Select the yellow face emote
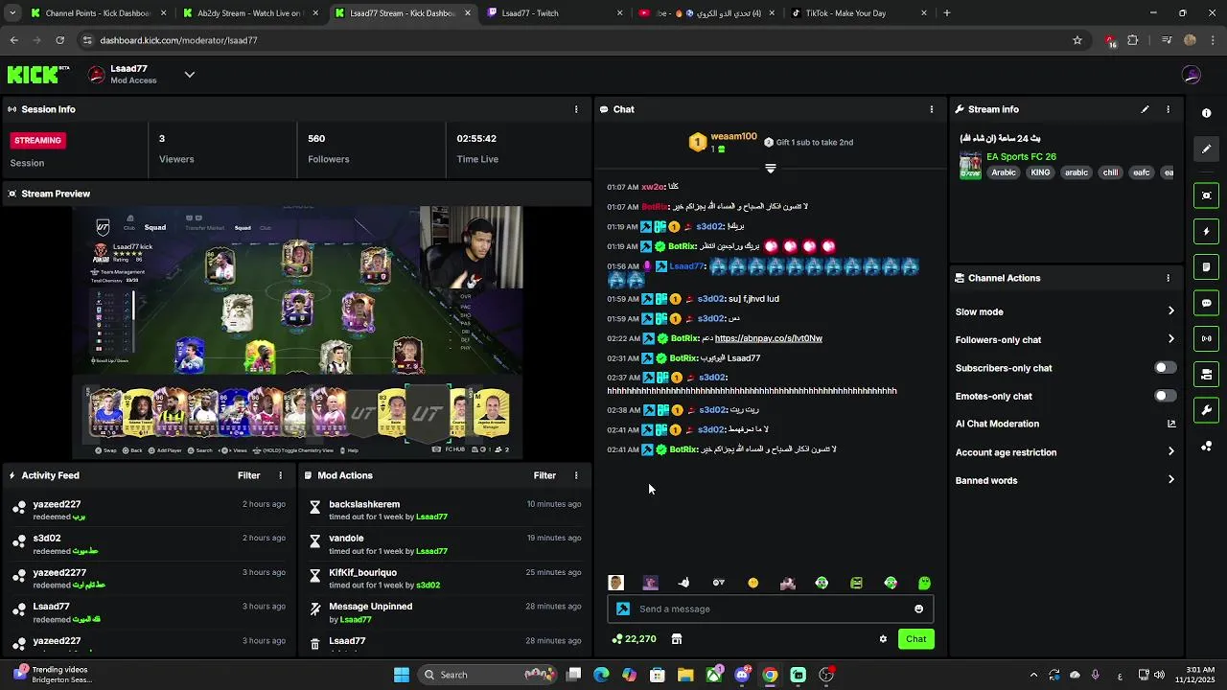This screenshot has width=1227, height=690. click(x=752, y=583)
